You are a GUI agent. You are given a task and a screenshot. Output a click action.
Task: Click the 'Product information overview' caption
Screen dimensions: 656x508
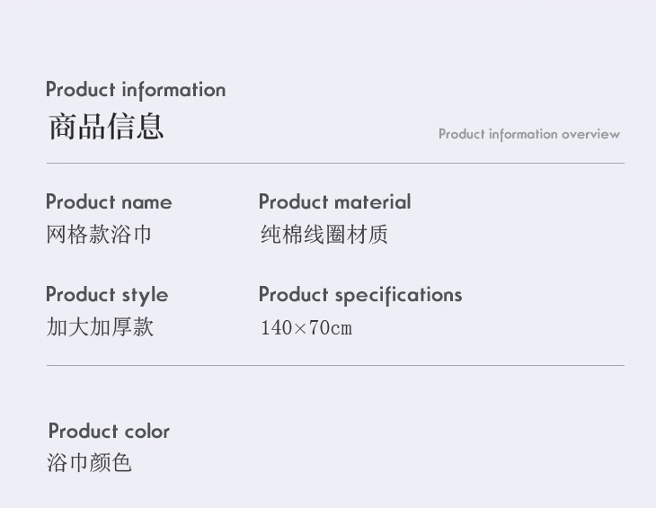(x=528, y=134)
